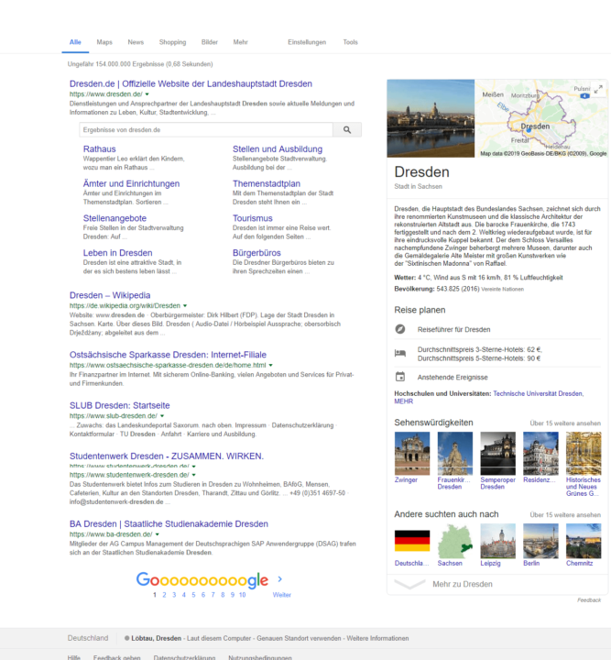Screen dimensions: 611x660
Task: Open the Tourismus sitelink
Action: [x=253, y=218]
